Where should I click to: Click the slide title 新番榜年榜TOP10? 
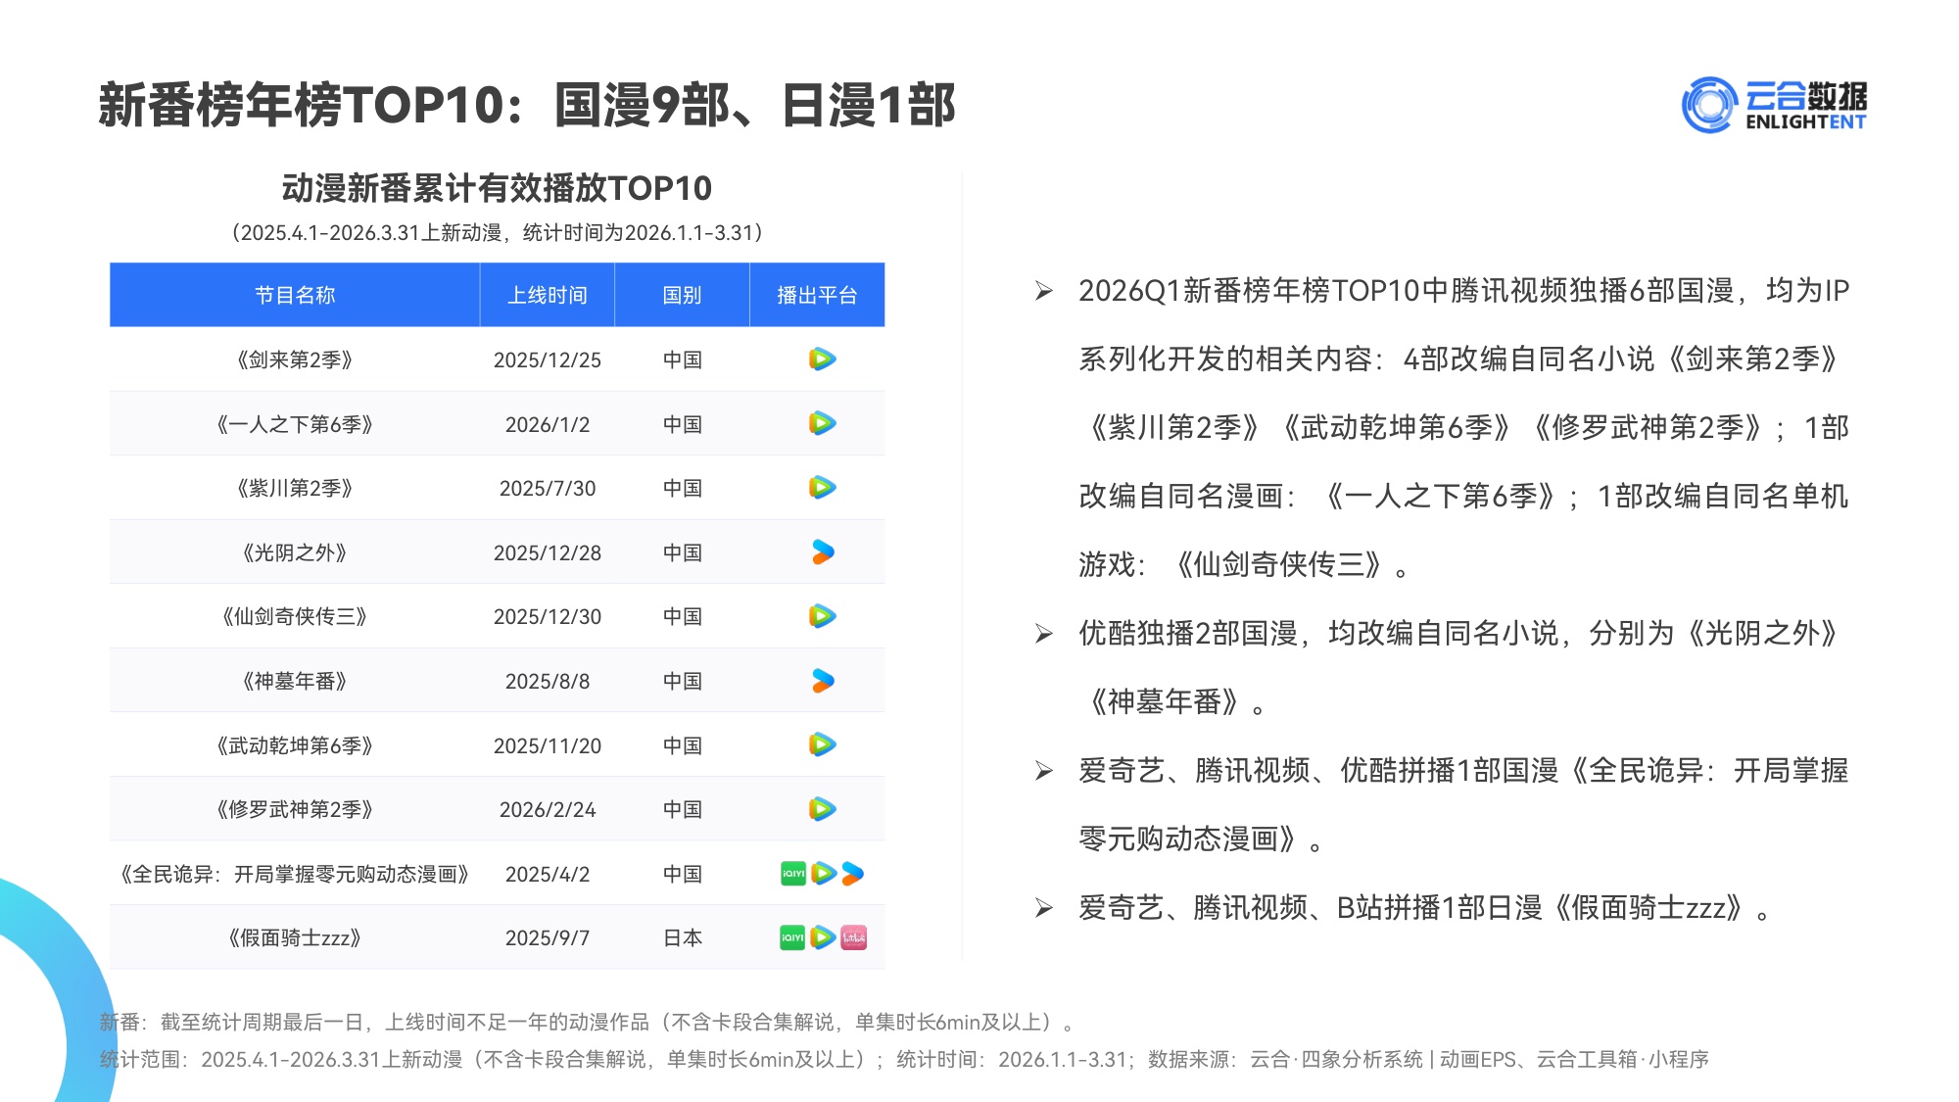tap(527, 105)
